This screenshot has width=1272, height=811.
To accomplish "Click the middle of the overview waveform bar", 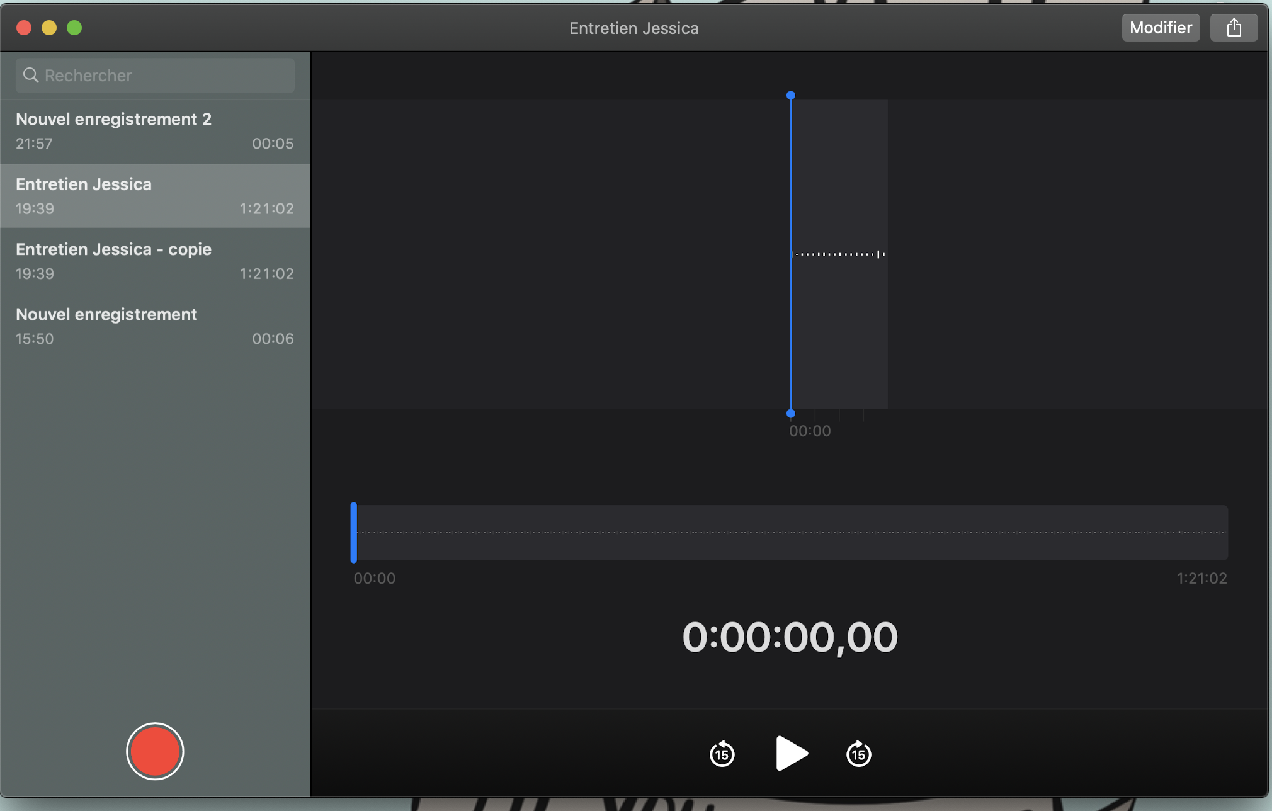I will click(790, 533).
